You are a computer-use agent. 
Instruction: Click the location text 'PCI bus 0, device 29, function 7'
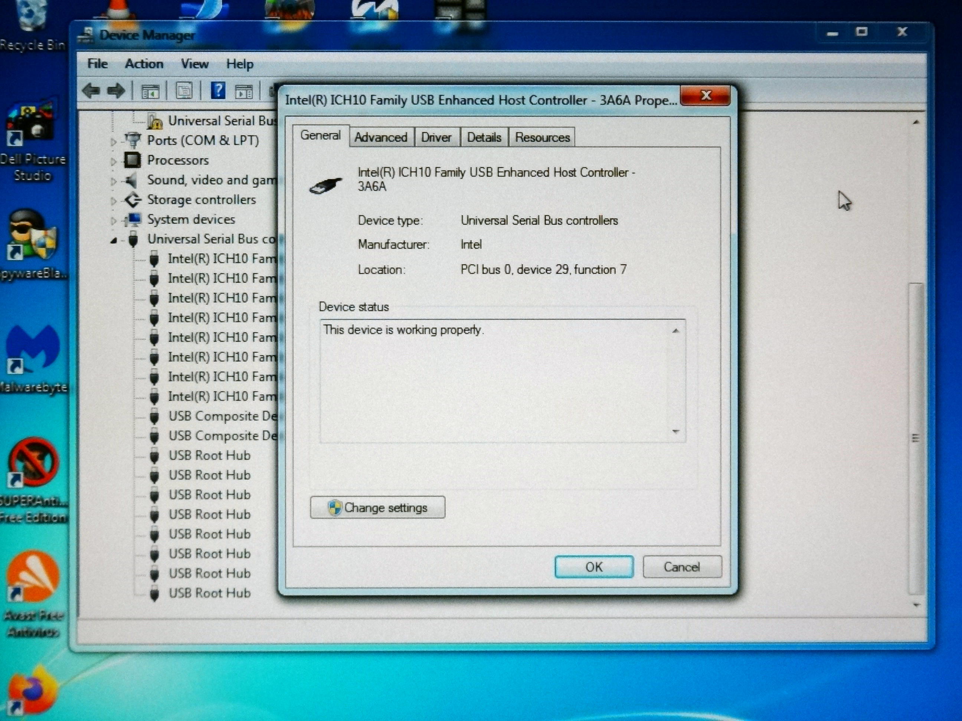click(543, 270)
